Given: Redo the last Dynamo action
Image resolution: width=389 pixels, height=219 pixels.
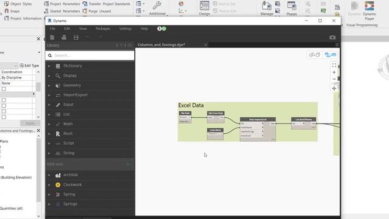Looking at the screenshot, I should [100, 37].
